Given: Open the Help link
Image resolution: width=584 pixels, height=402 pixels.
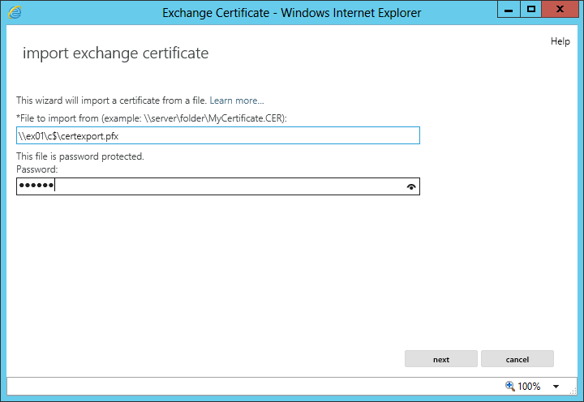Looking at the screenshot, I should 560,41.
